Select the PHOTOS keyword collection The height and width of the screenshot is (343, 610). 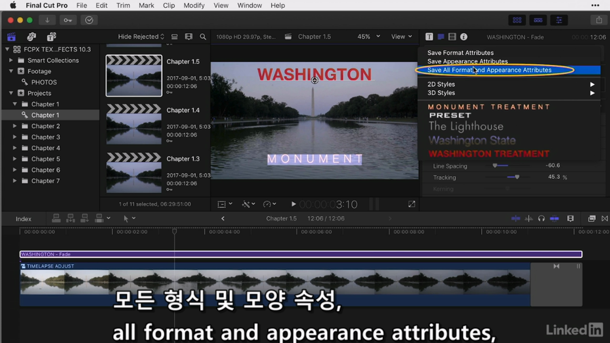(44, 82)
